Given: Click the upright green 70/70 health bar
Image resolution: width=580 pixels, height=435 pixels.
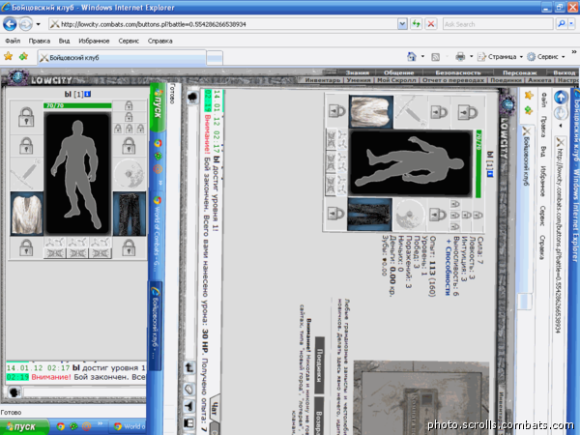Looking at the screenshot, I should (x=77, y=105).
